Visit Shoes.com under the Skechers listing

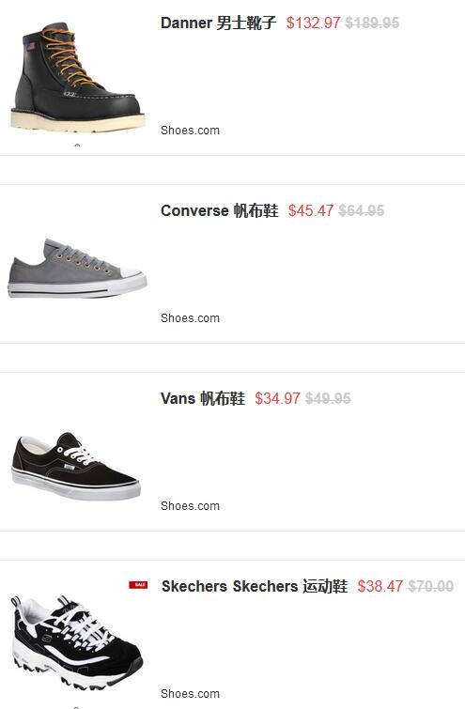tap(190, 693)
